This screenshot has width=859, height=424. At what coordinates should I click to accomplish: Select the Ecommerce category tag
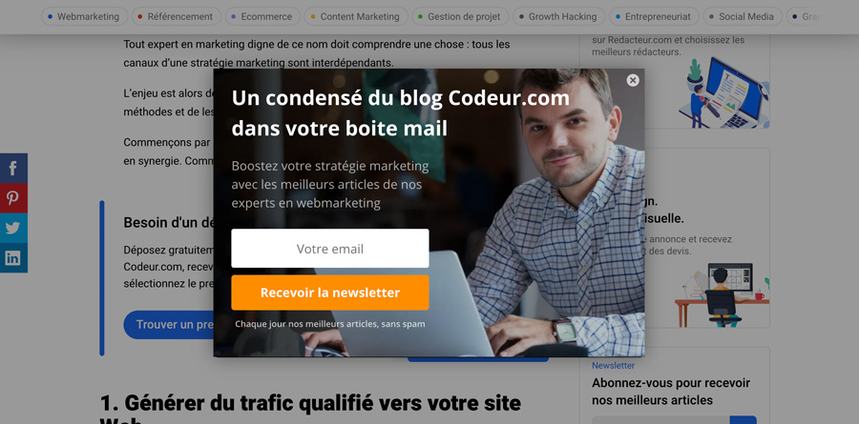coord(262,16)
